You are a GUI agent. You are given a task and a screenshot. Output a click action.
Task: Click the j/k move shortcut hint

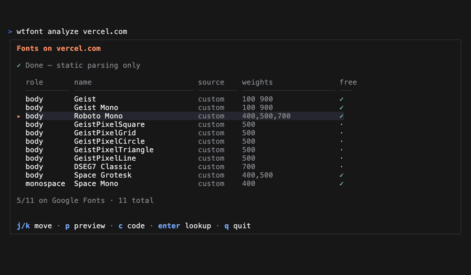click(34, 226)
